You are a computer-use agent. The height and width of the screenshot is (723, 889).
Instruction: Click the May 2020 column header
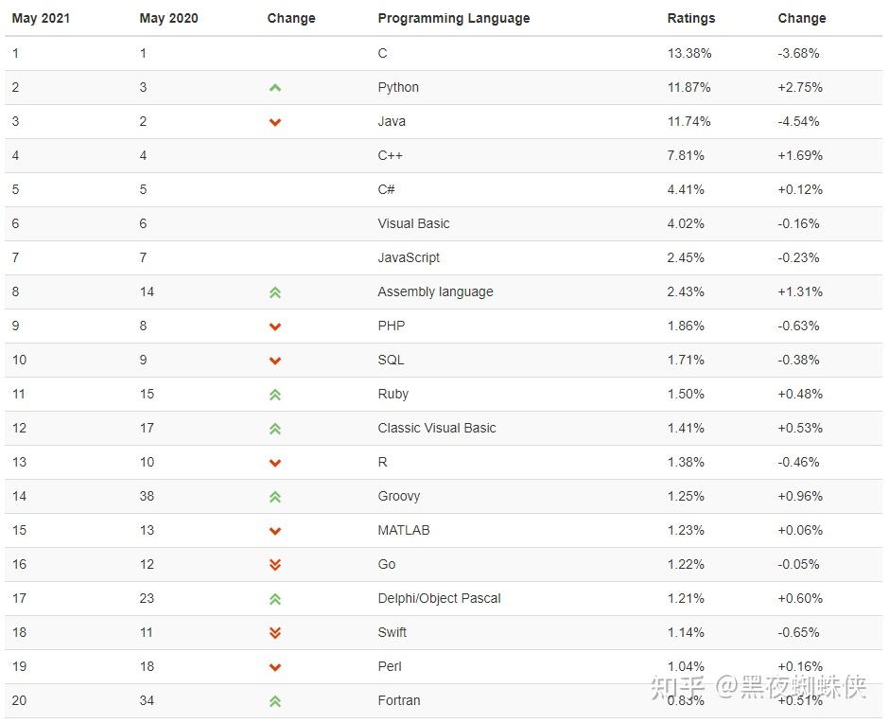[168, 18]
